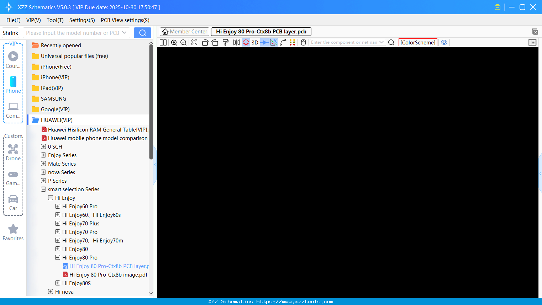542x305 pixels.
Task: Click the mouse settings icon
Action: 303,42
